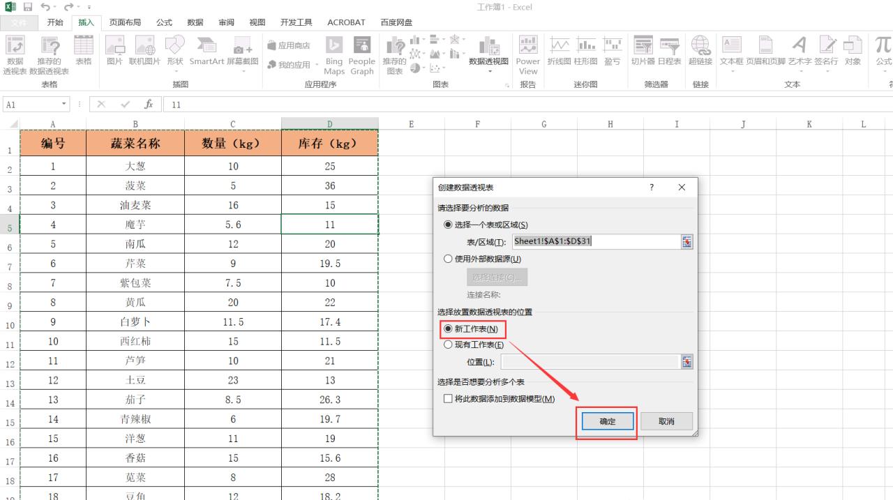This screenshot has width=893, height=500.
Task: Open the App Store (应用商店)
Action: pyautogui.click(x=289, y=45)
